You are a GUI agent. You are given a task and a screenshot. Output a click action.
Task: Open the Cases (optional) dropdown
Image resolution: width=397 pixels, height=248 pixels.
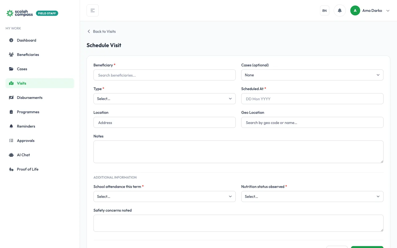pos(312,75)
